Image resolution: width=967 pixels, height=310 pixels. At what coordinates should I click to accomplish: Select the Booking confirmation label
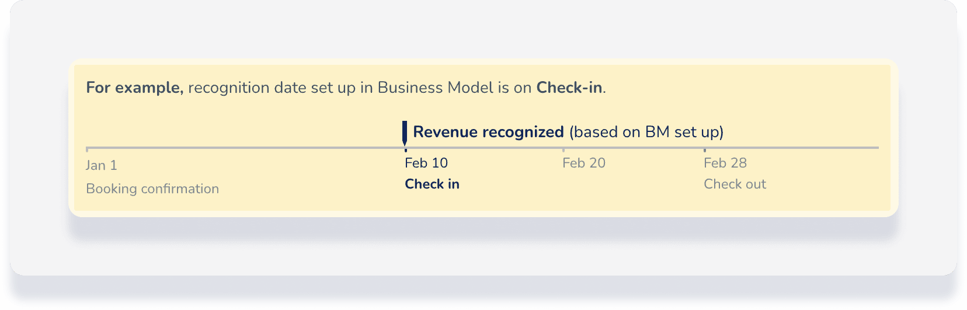(x=152, y=189)
